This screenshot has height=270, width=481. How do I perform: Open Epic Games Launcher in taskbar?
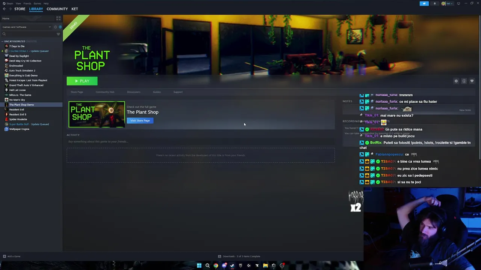(240, 265)
